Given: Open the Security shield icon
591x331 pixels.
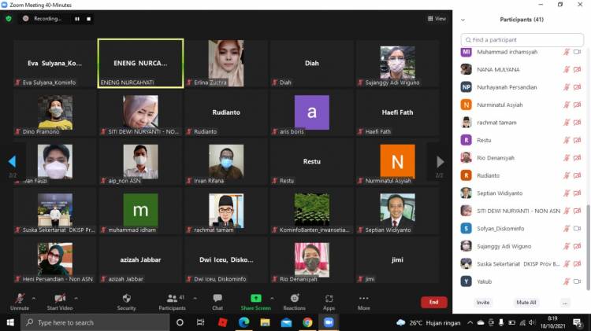Looking at the screenshot, I should click(x=126, y=299).
